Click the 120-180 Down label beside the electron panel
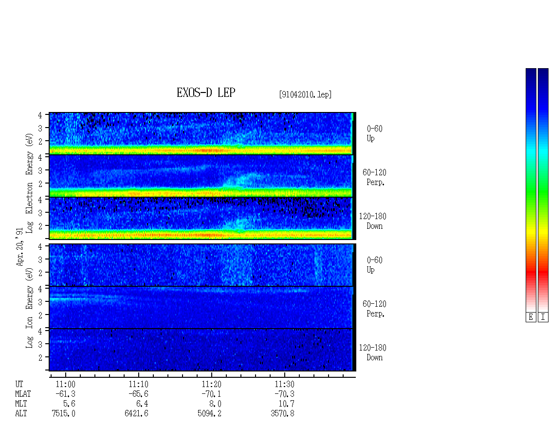This screenshot has width=550, height=426. pos(372,221)
